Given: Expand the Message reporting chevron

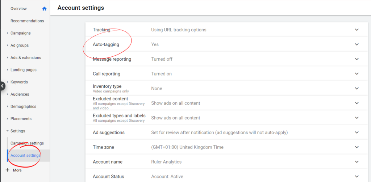Looking at the screenshot, I should [357, 59].
